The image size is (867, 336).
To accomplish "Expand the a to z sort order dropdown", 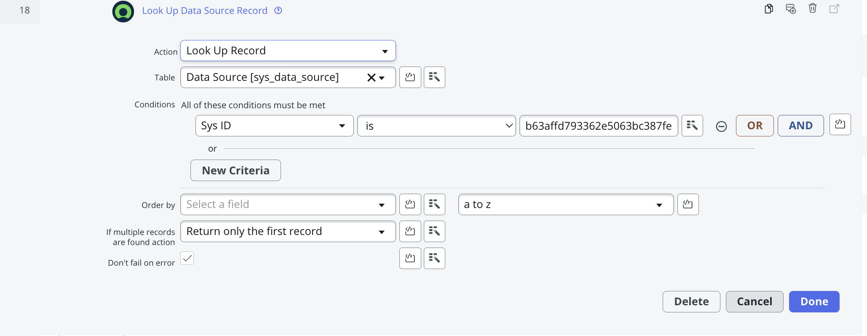I will 566,204.
